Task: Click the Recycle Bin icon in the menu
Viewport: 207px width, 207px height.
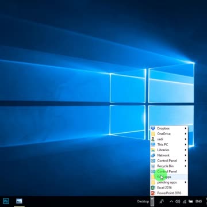Action: tap(153, 166)
